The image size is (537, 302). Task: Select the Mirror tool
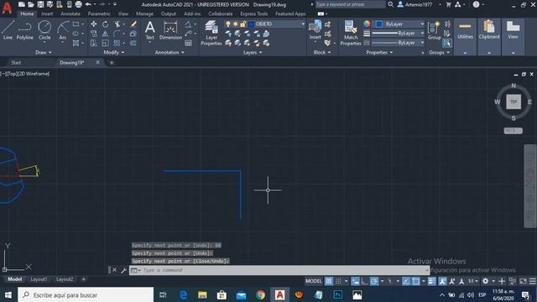tap(105, 34)
